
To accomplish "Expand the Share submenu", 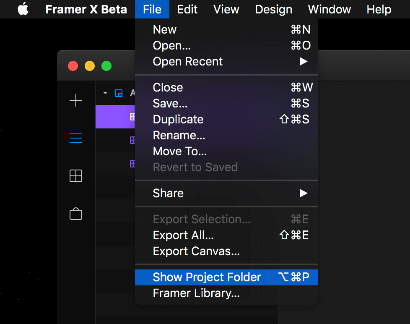I will pos(226,193).
